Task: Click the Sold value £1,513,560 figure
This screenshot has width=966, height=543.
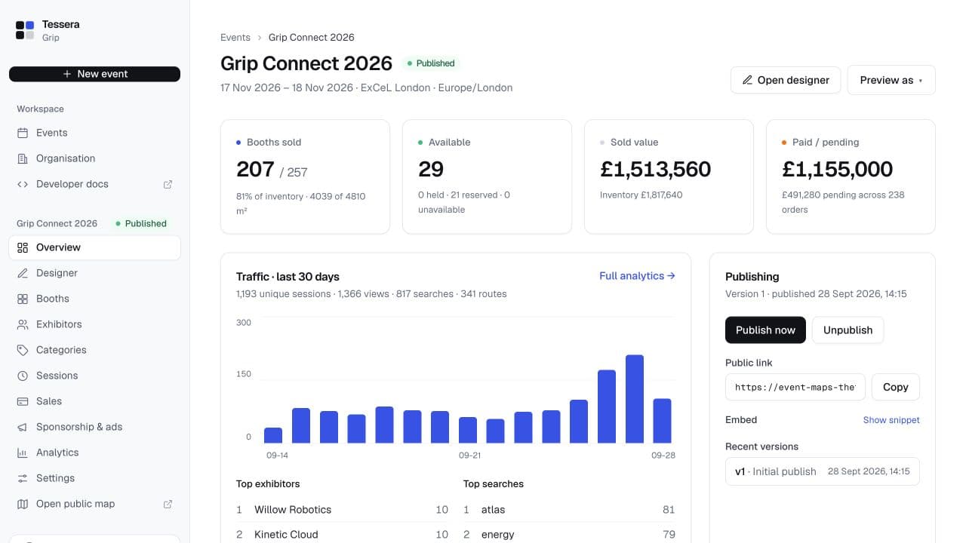Action: pos(655,169)
